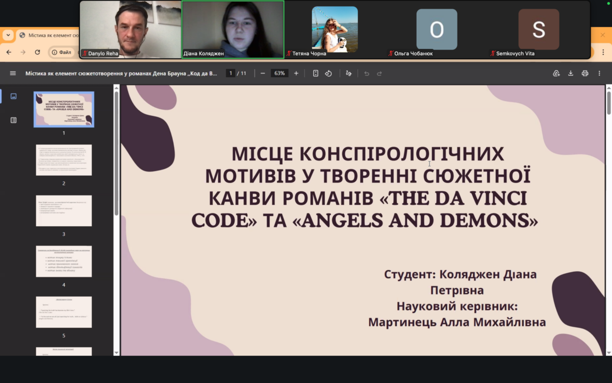The width and height of the screenshot is (612, 383).
Task: Reload the browser page
Action: tap(37, 52)
